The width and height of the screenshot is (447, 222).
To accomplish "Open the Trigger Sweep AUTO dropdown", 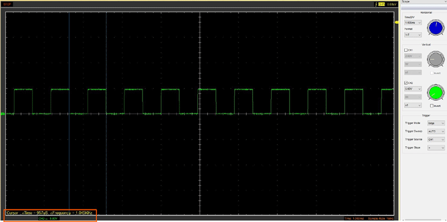I will (x=436, y=131).
